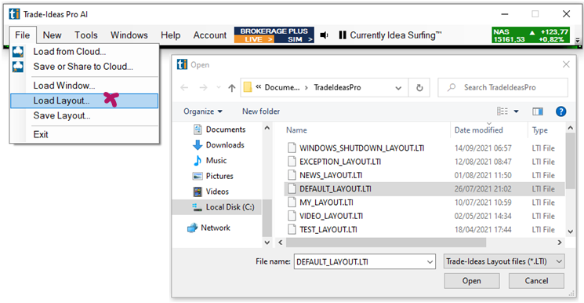Open the view options dropdown arrow
584x303 pixels.
tap(517, 111)
